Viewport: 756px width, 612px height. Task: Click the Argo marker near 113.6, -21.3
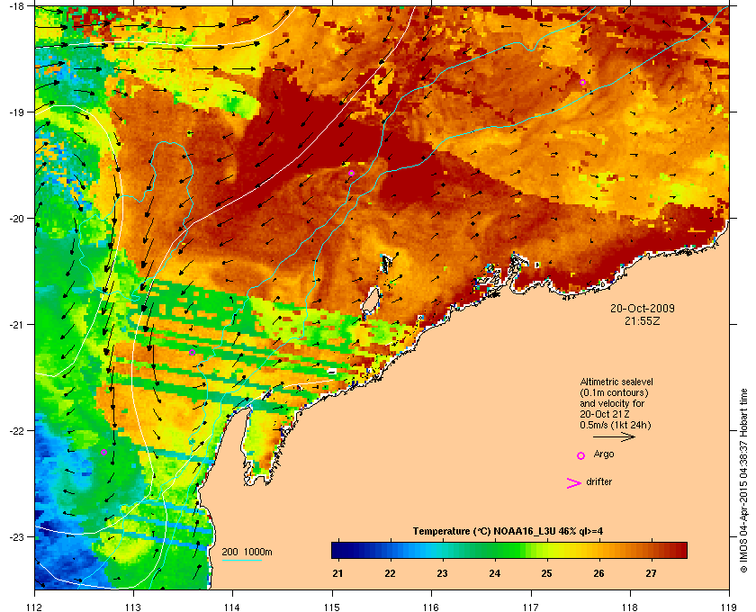coord(192,352)
